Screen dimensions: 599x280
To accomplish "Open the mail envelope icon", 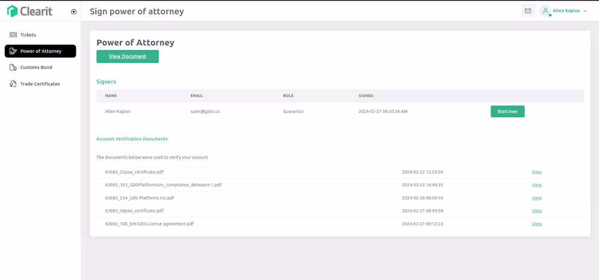I will coord(528,11).
